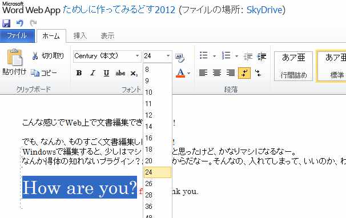This screenshot has width=346, height=218.
Task: Open the bullet style dropdown arrow
Action: coord(214,56)
